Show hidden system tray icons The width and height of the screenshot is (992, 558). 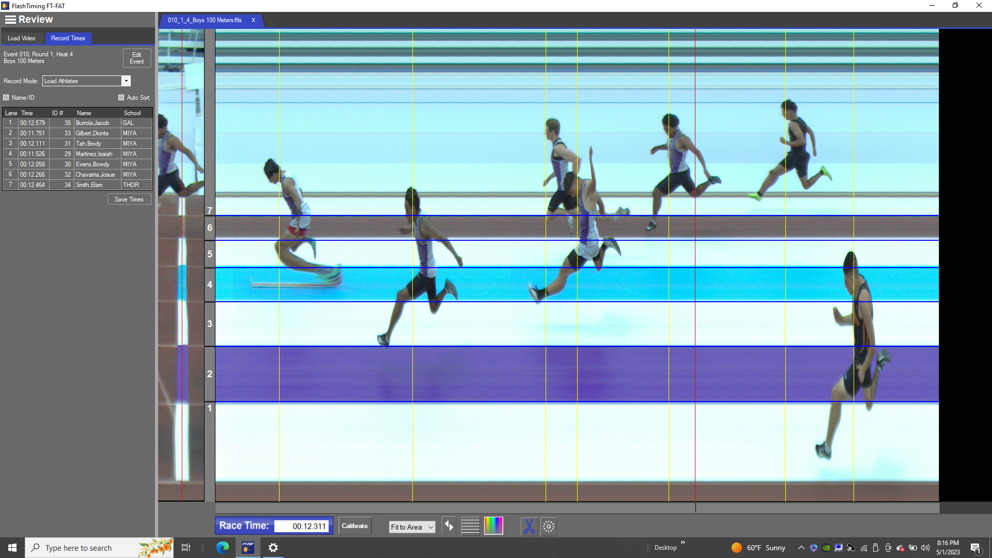pos(801,548)
